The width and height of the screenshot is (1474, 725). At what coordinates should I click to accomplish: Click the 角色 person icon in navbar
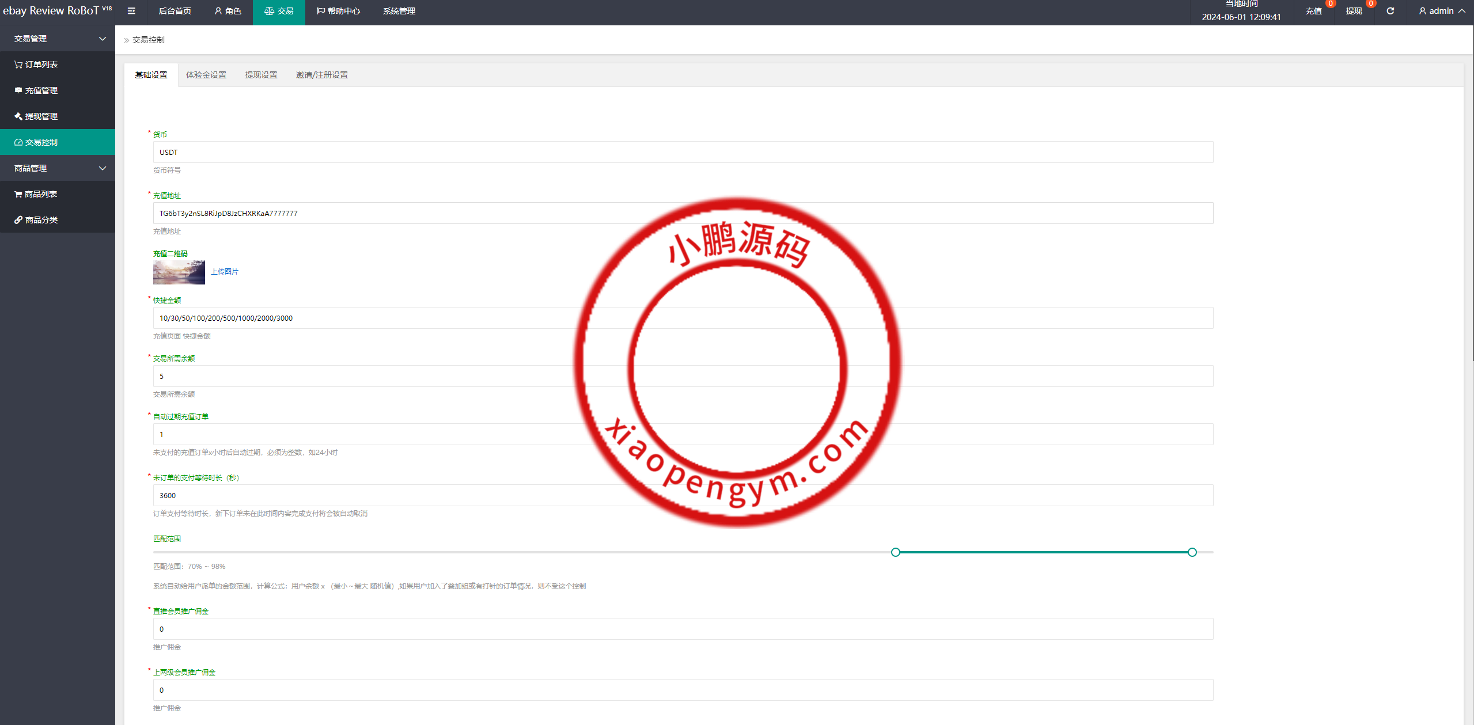(x=217, y=10)
